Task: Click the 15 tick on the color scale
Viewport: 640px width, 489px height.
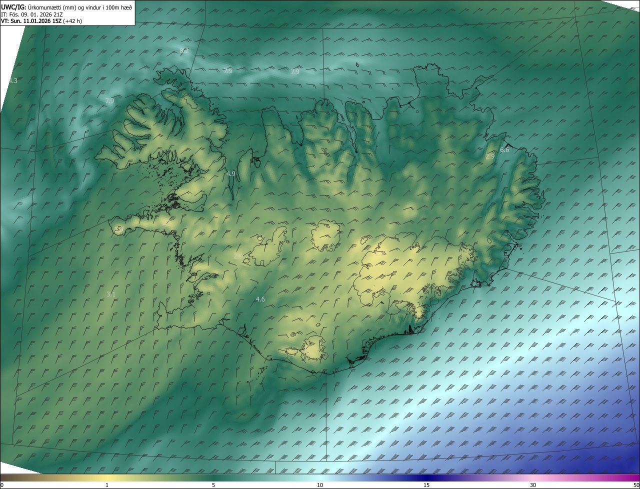Action: [x=426, y=485]
